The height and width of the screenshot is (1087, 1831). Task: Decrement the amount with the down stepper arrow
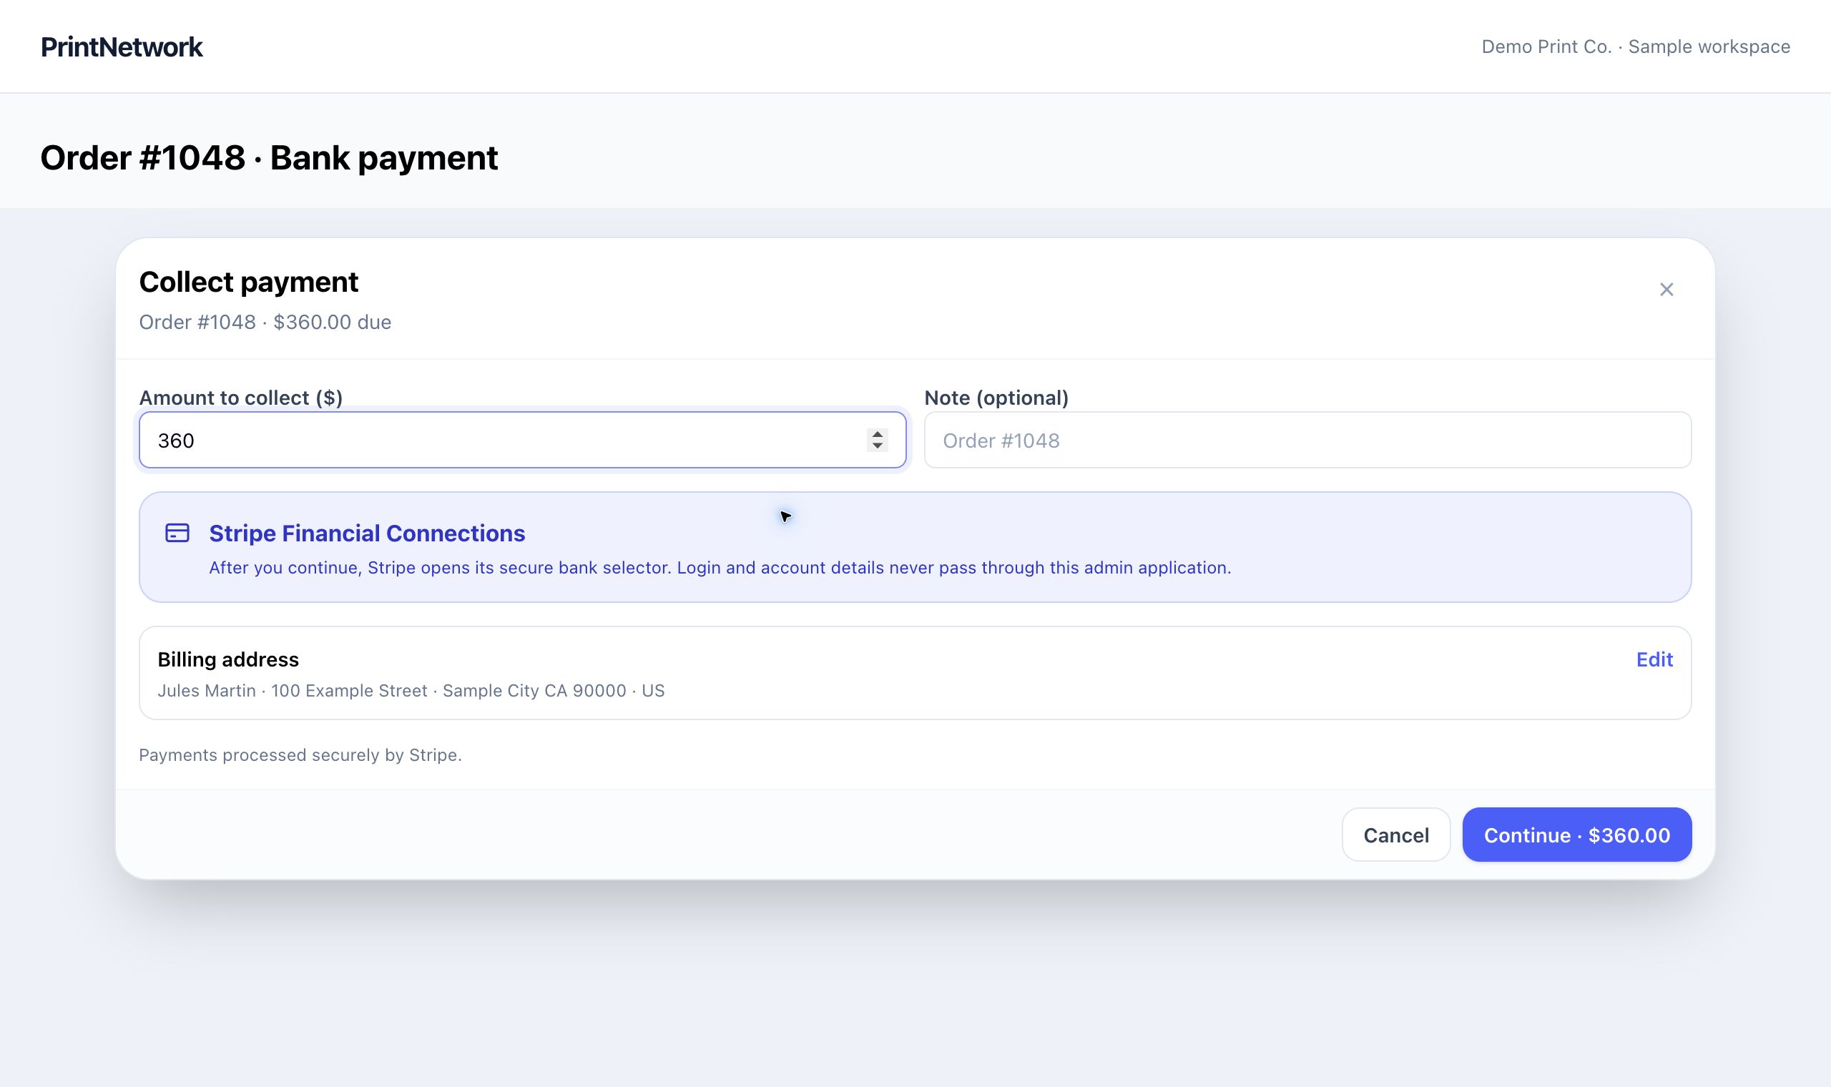pos(877,446)
